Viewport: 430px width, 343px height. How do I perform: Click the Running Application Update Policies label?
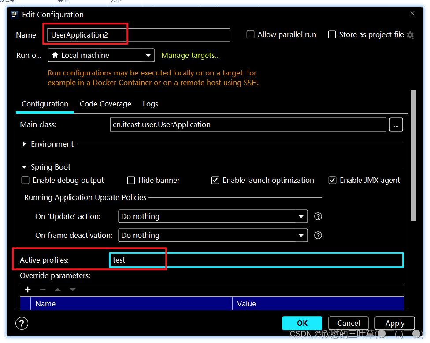85,197
